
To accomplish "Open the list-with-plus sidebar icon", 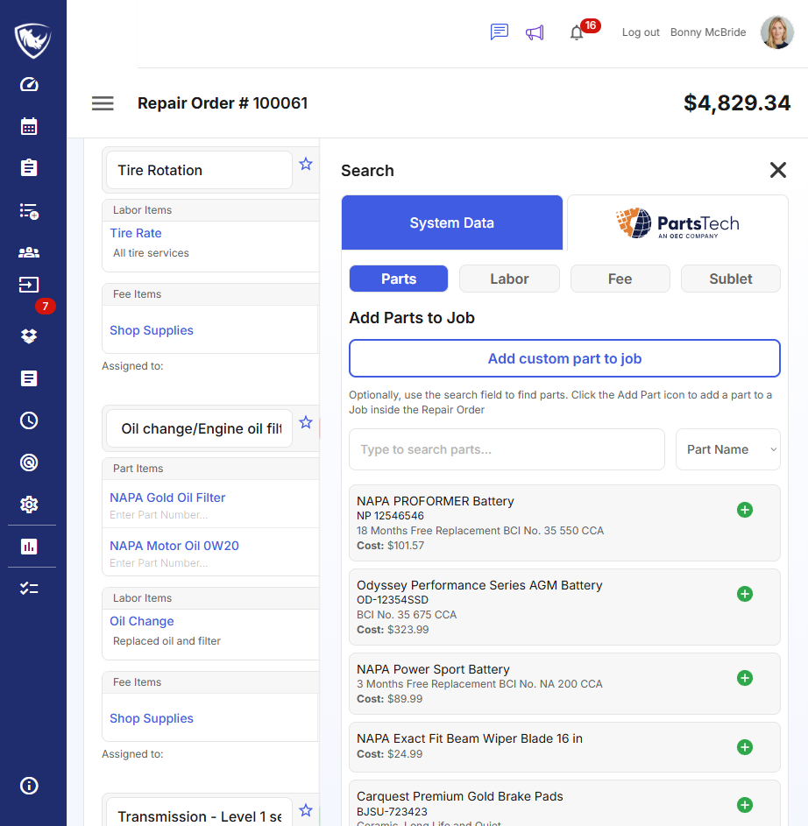I will pos(29,211).
